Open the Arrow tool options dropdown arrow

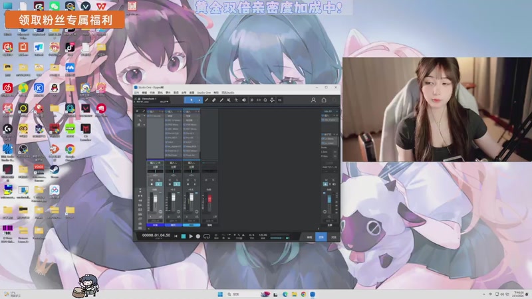[x=199, y=100]
